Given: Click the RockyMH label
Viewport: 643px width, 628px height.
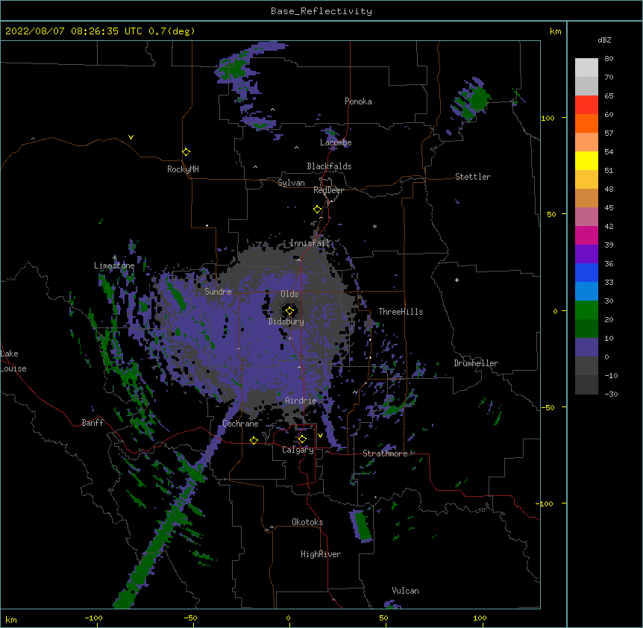Looking at the screenshot, I should (x=183, y=169).
